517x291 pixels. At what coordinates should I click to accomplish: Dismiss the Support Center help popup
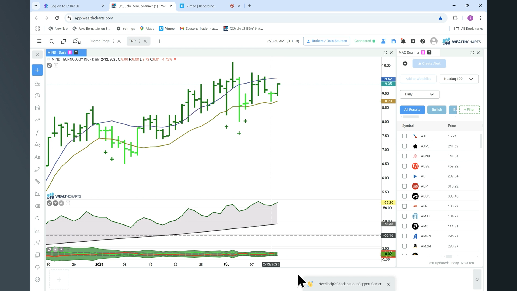pyautogui.click(x=388, y=284)
